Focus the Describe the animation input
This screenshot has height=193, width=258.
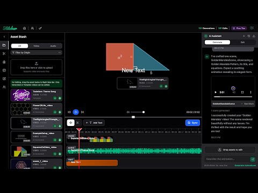coord(227,159)
